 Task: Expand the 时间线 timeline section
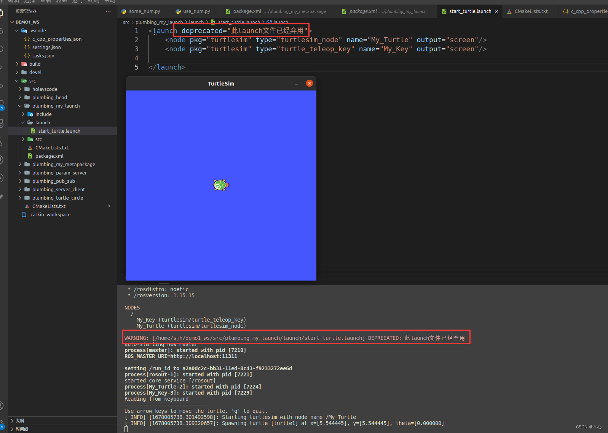[12, 429]
